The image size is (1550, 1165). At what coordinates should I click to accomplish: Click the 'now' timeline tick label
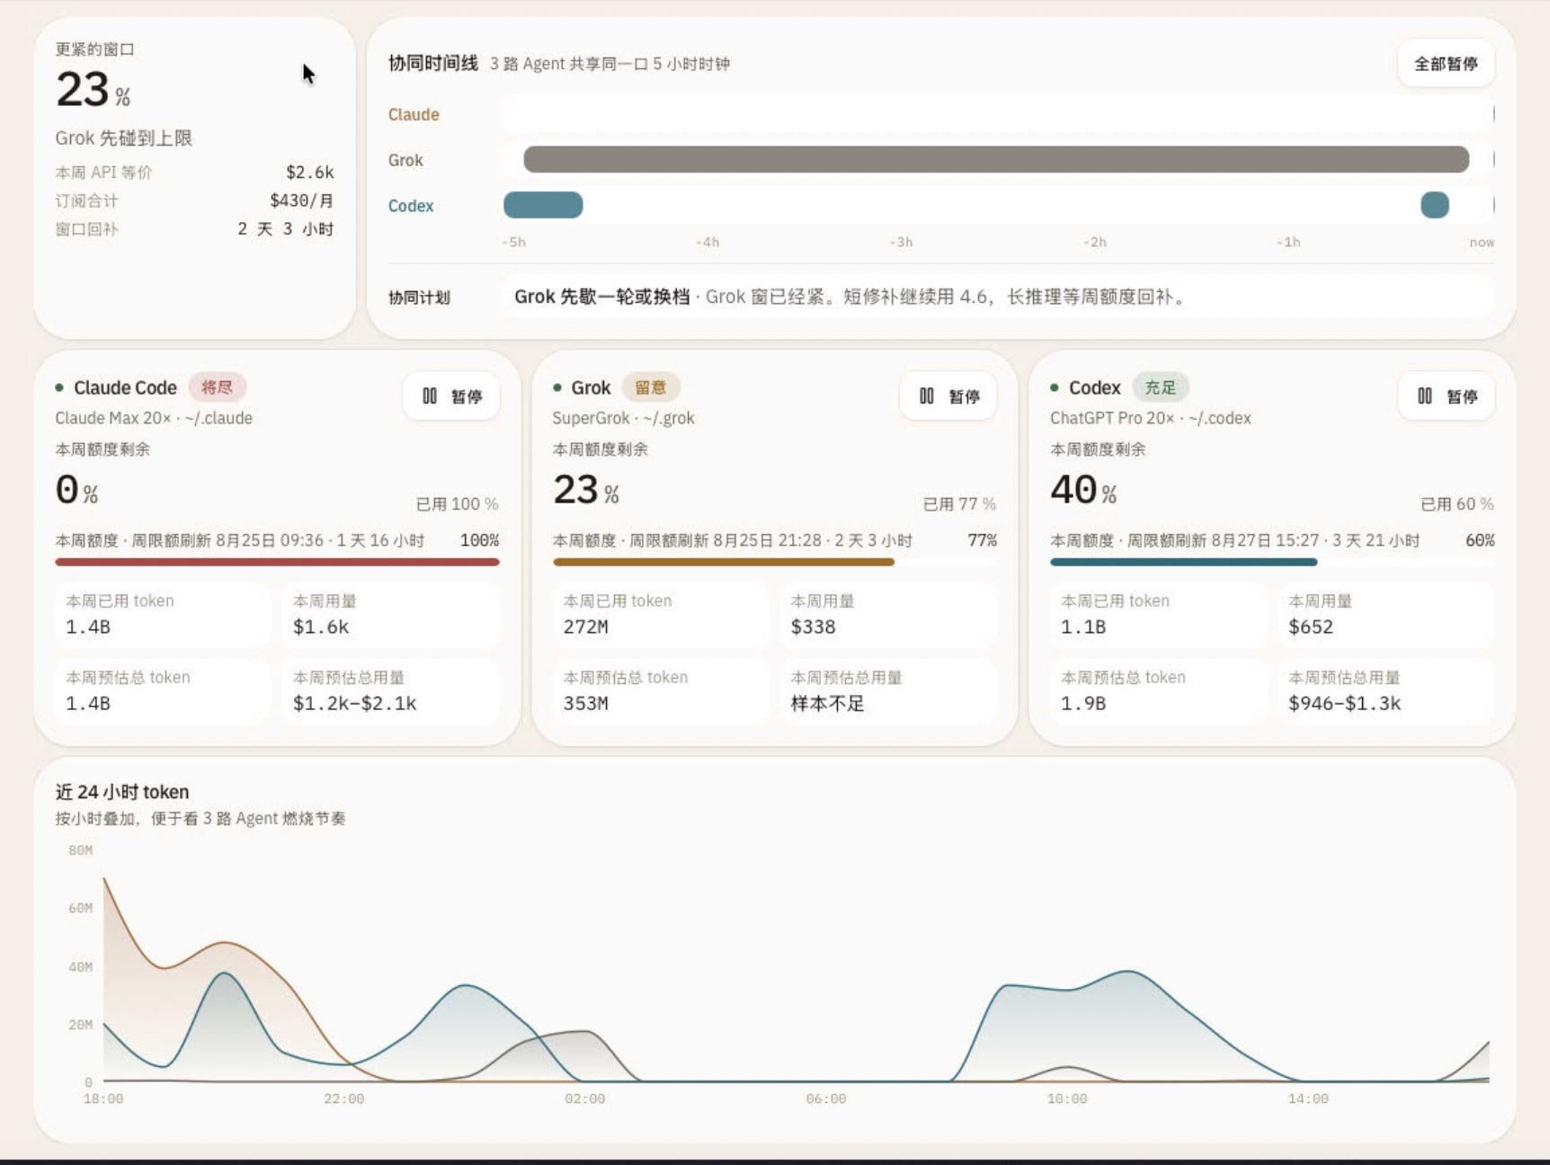1482,242
